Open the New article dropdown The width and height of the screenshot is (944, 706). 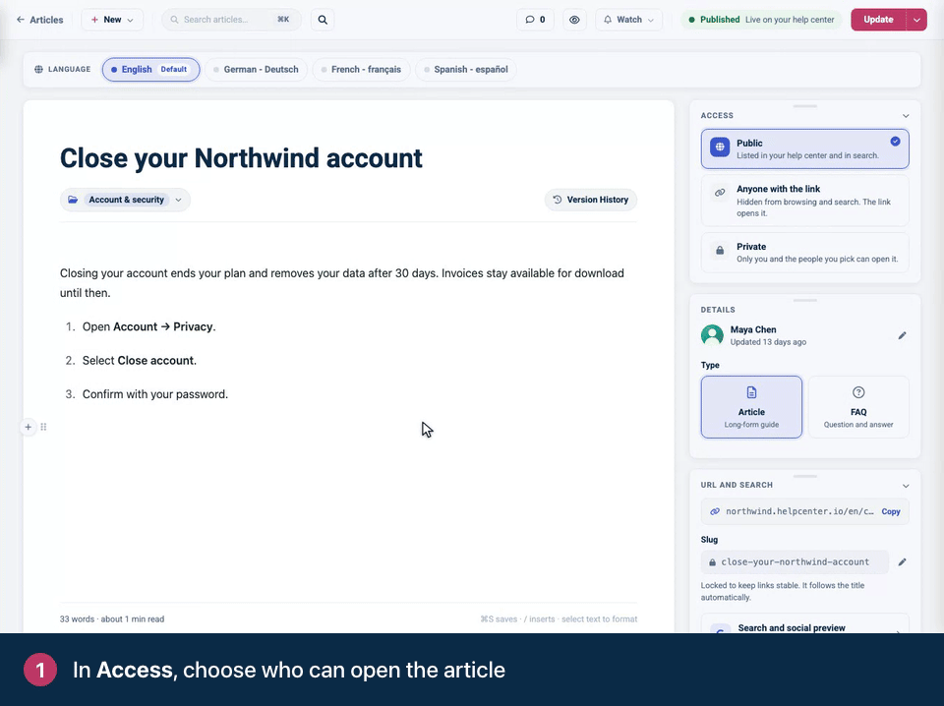tap(112, 20)
